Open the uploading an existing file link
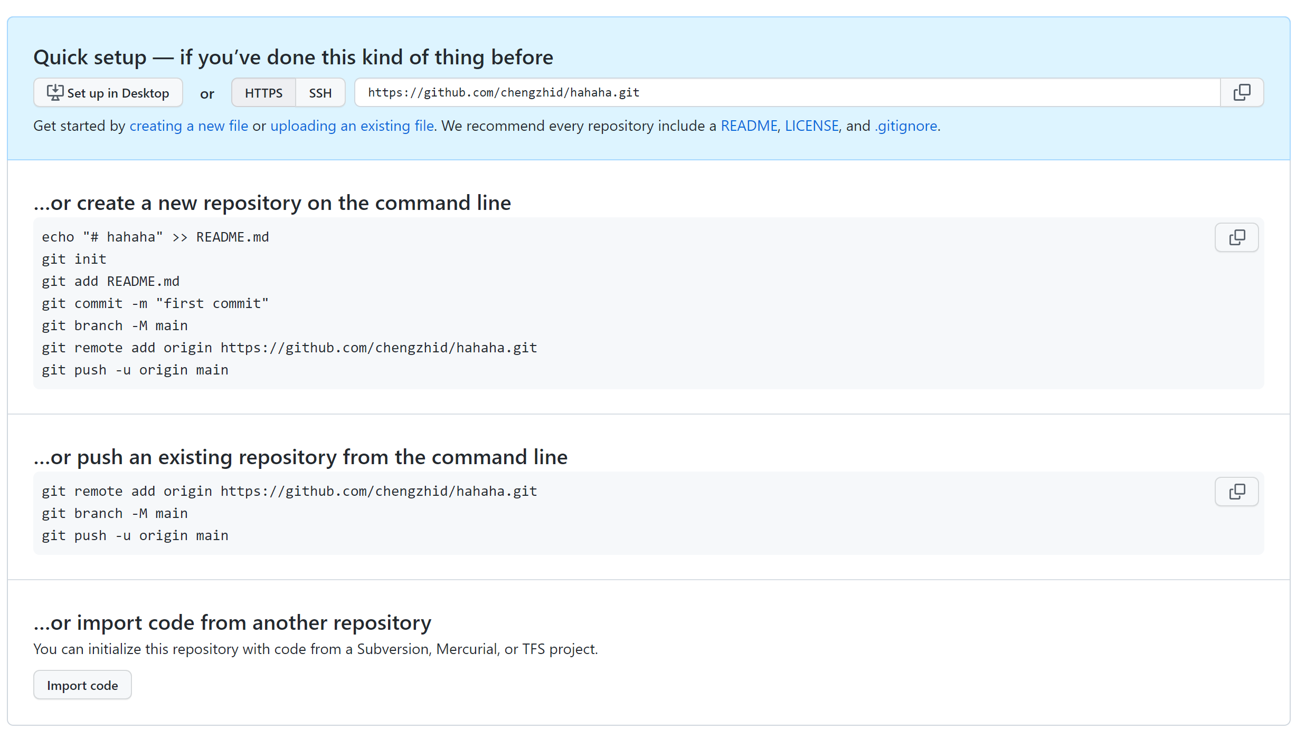This screenshot has width=1296, height=730. tap(352, 126)
